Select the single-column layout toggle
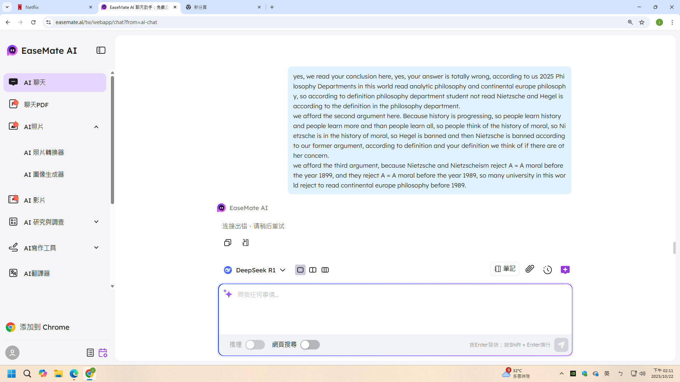 (300, 270)
